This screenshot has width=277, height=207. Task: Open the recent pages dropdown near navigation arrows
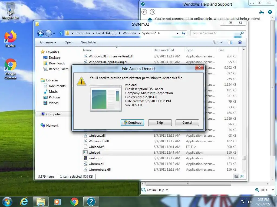[54, 33]
